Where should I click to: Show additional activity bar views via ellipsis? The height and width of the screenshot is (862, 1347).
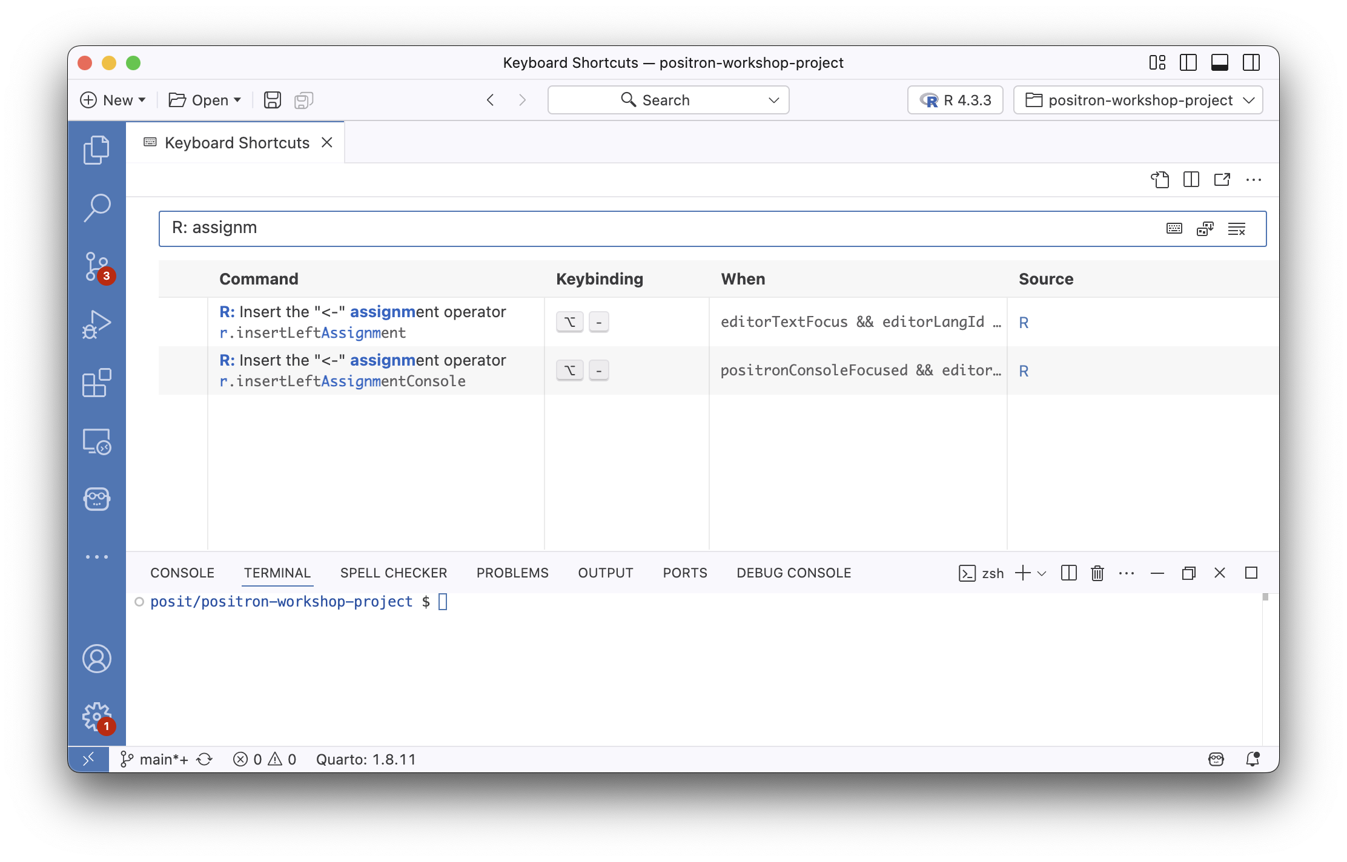pos(96,556)
